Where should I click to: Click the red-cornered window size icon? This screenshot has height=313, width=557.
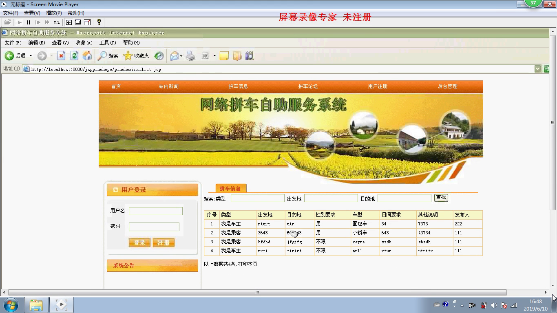click(87, 22)
